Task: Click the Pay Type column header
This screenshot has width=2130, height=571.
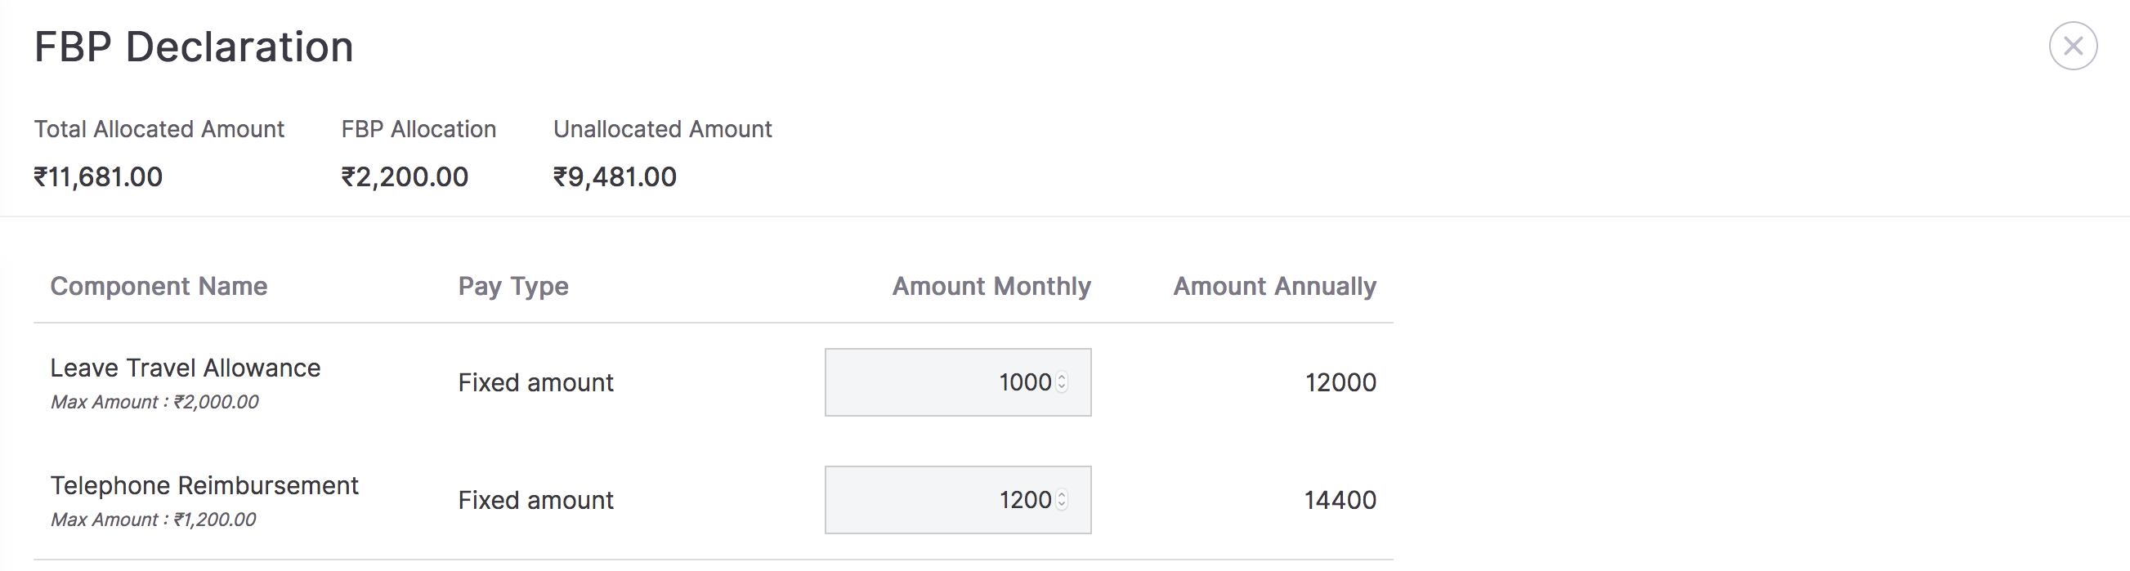Action: pyautogui.click(x=513, y=286)
